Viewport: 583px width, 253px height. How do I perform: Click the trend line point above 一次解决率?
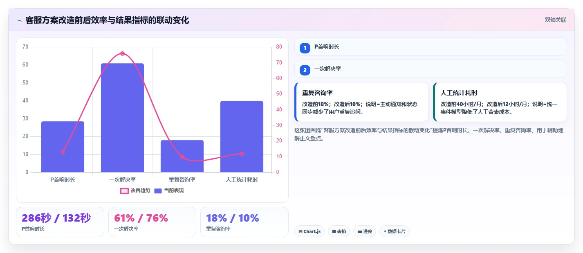[x=122, y=53]
